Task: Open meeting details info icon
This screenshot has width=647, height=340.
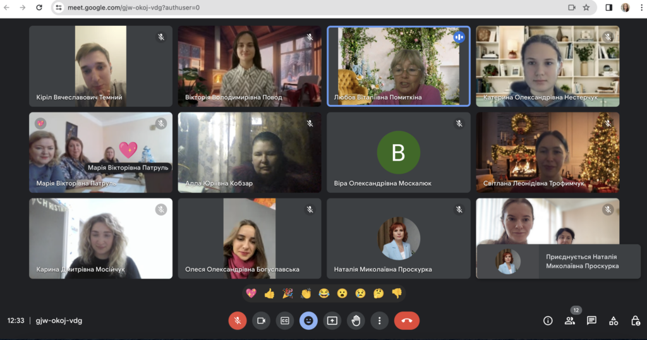Action: point(548,320)
